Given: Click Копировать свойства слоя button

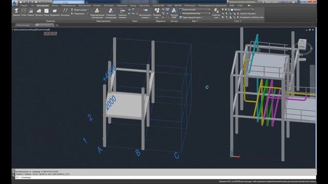Looking at the screenshot, I should click(x=250, y=17).
